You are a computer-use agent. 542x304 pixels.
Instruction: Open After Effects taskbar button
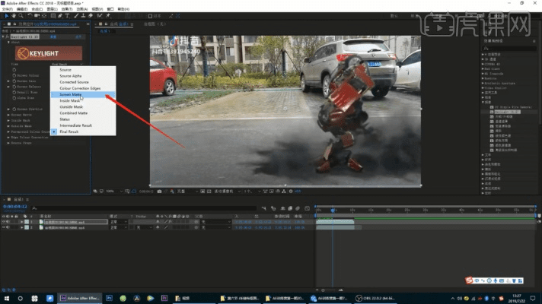click(79, 299)
